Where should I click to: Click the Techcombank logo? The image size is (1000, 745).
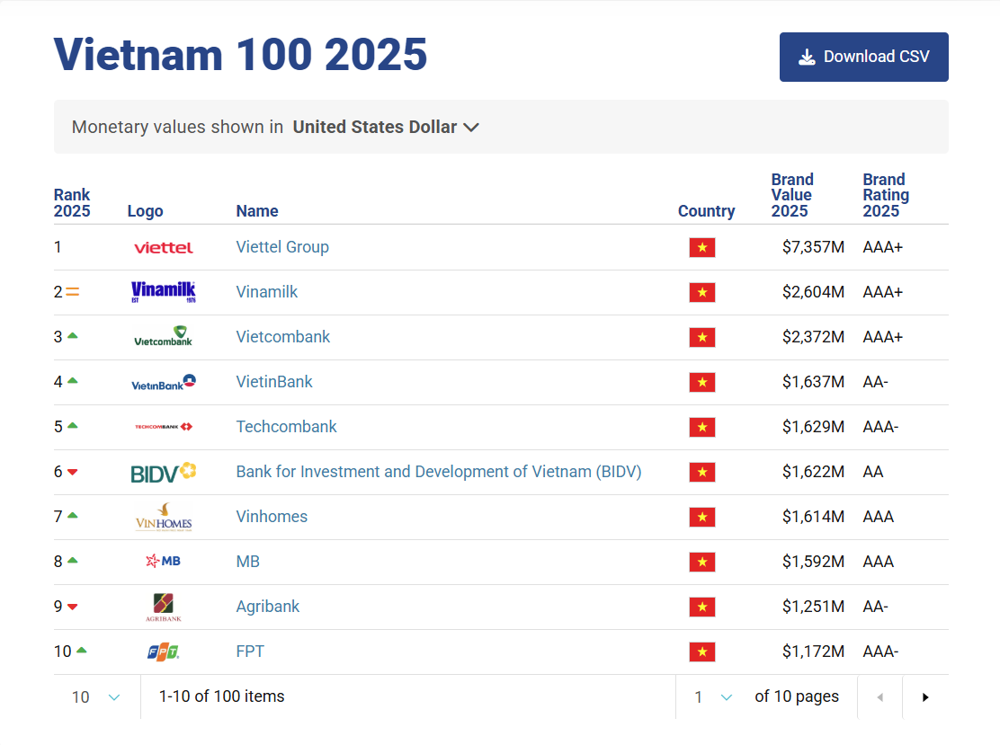pos(163,426)
